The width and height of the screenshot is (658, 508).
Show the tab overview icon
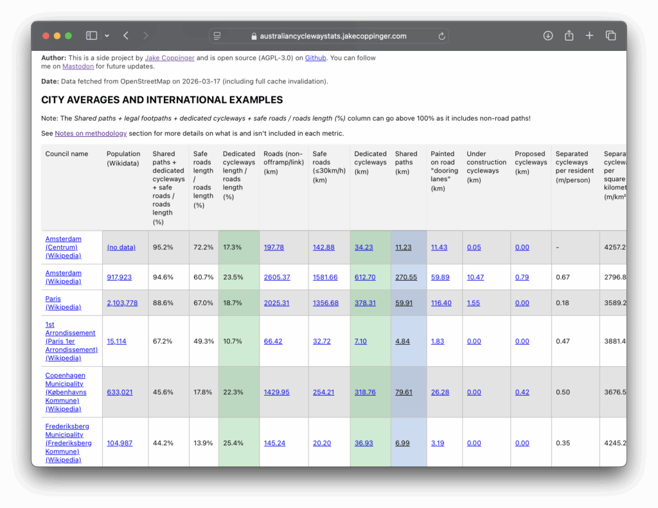[x=610, y=36]
